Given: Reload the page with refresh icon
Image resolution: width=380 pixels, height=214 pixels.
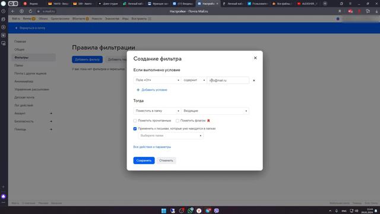Looking at the screenshot, I should [30, 11].
